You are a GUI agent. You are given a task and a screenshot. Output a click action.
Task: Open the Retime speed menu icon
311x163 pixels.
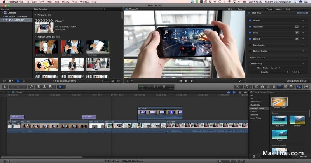coord(247,87)
